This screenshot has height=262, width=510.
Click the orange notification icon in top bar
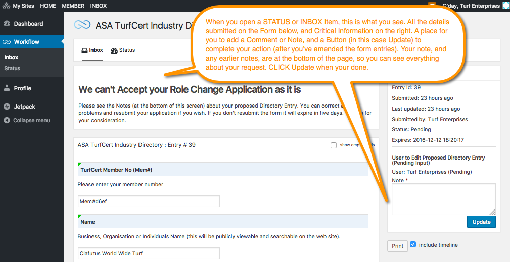pyautogui.click(x=432, y=5)
